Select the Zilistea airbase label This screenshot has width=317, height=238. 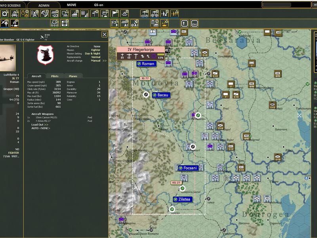(x=183, y=199)
